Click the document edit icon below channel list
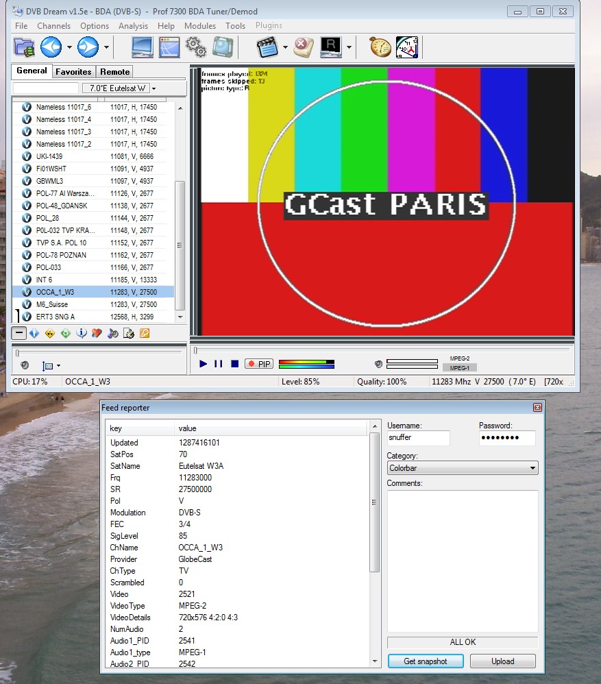601x684 pixels. pyautogui.click(x=129, y=333)
